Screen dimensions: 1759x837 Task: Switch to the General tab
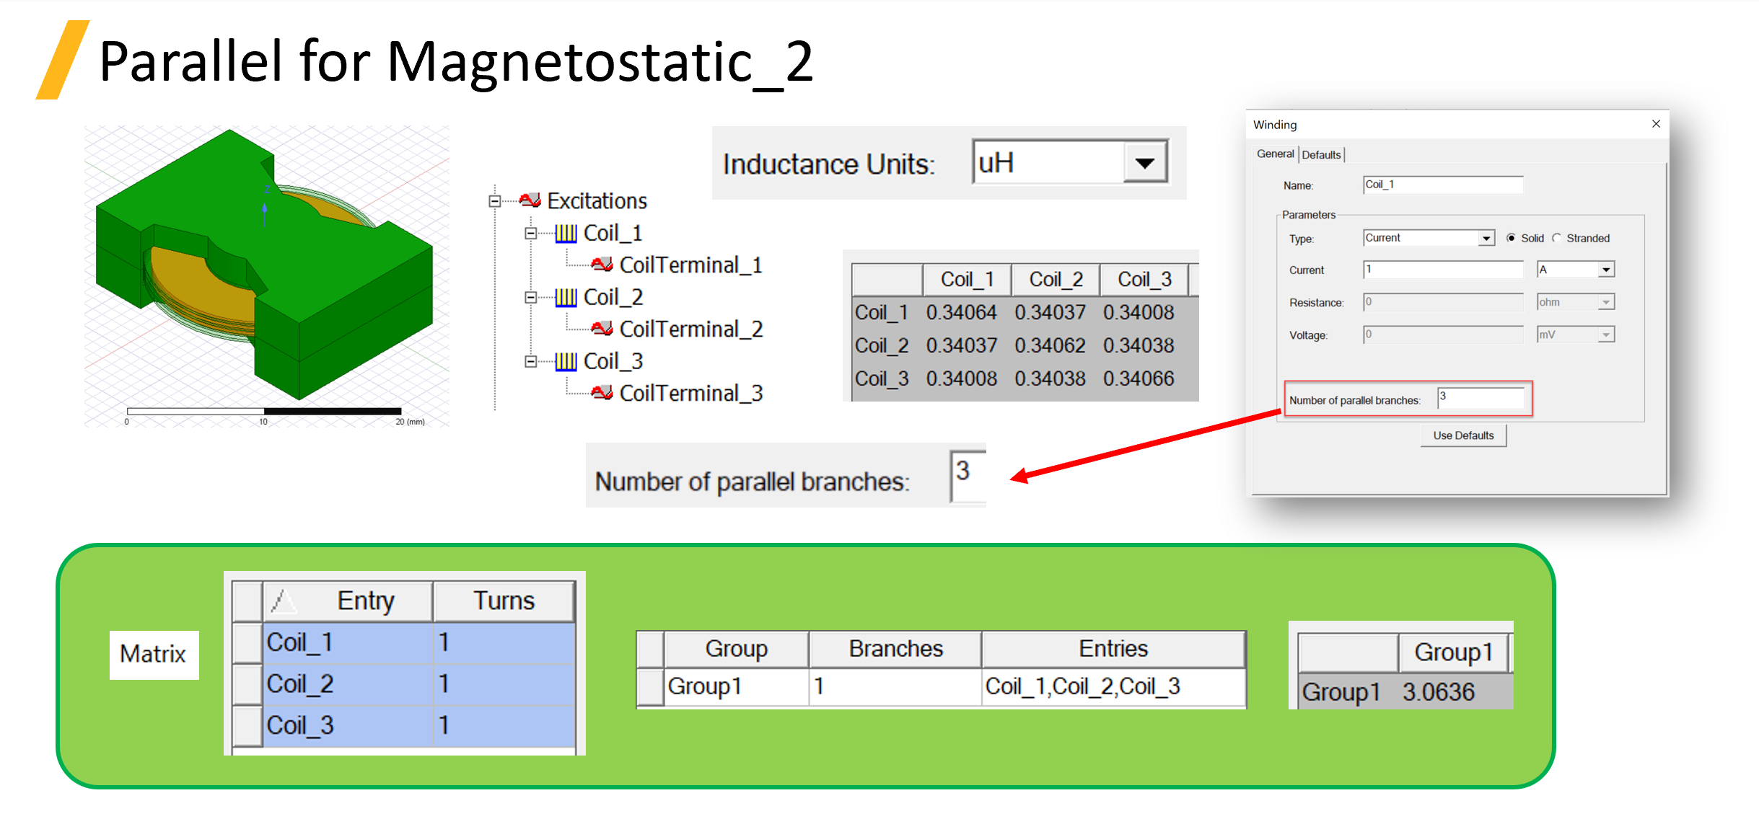click(x=1275, y=154)
